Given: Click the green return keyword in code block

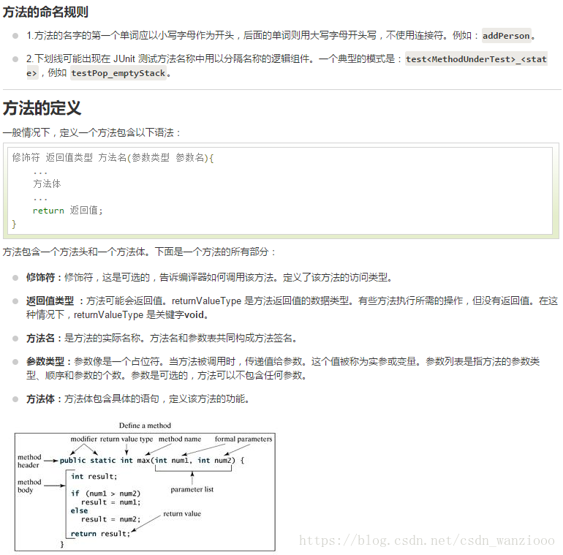Looking at the screenshot, I should (48, 211).
